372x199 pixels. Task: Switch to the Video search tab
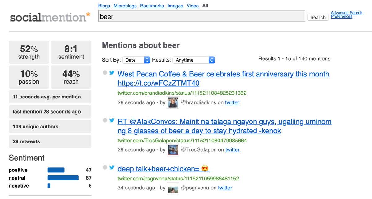(193, 6)
